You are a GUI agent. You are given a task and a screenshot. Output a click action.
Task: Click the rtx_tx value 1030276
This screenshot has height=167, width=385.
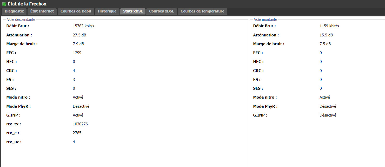(x=80, y=124)
